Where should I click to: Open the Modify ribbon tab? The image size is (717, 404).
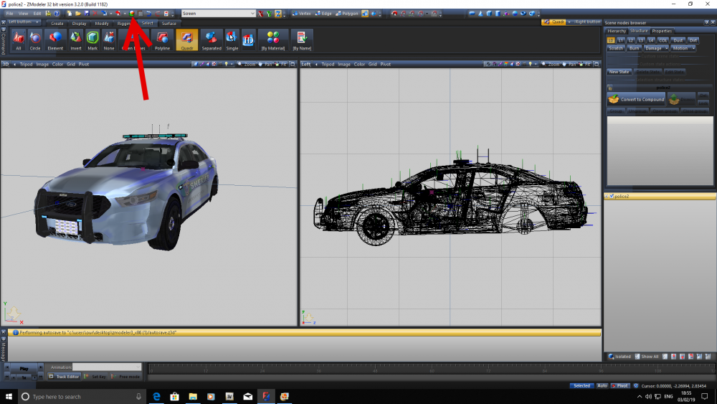pyautogui.click(x=102, y=23)
